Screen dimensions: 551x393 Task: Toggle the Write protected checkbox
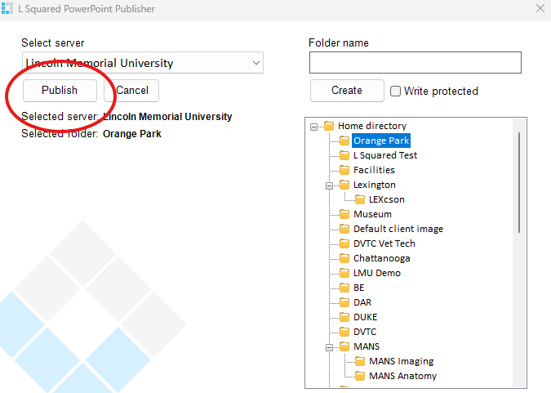395,92
